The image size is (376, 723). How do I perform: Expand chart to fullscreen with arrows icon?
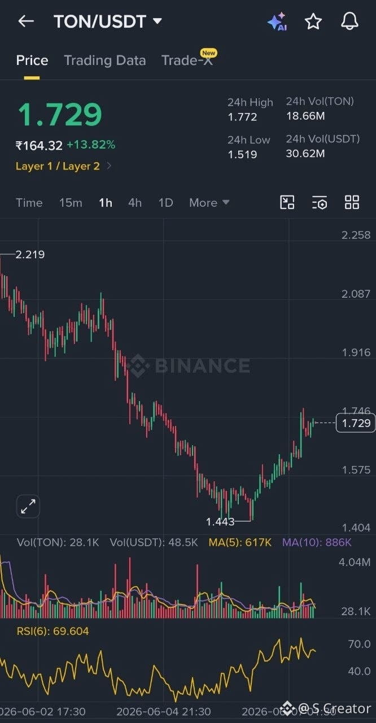tap(28, 506)
